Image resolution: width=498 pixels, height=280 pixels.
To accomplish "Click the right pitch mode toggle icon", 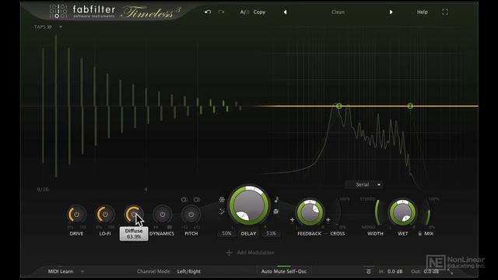I will pyautogui.click(x=197, y=200).
